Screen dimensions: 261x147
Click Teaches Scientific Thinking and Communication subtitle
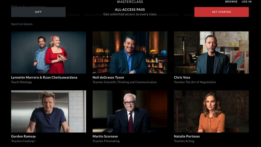coord(124,82)
